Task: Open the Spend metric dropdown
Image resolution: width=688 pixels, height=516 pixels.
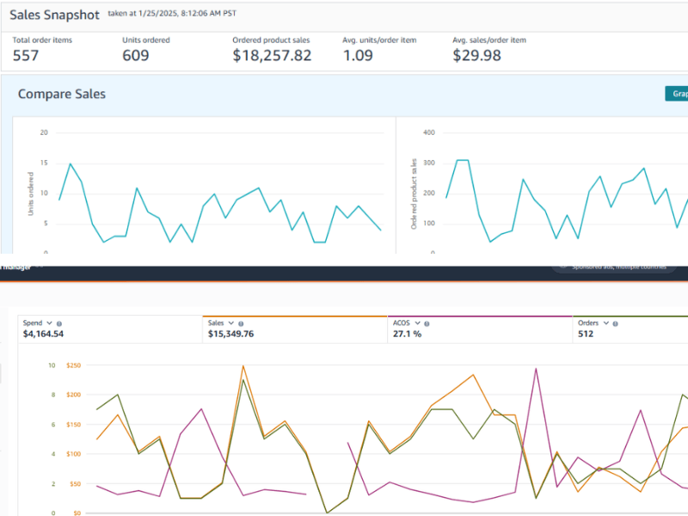Action: point(49,323)
